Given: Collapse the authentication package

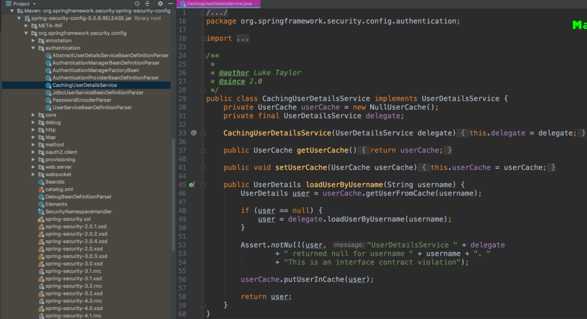Looking at the screenshot, I should coord(33,48).
